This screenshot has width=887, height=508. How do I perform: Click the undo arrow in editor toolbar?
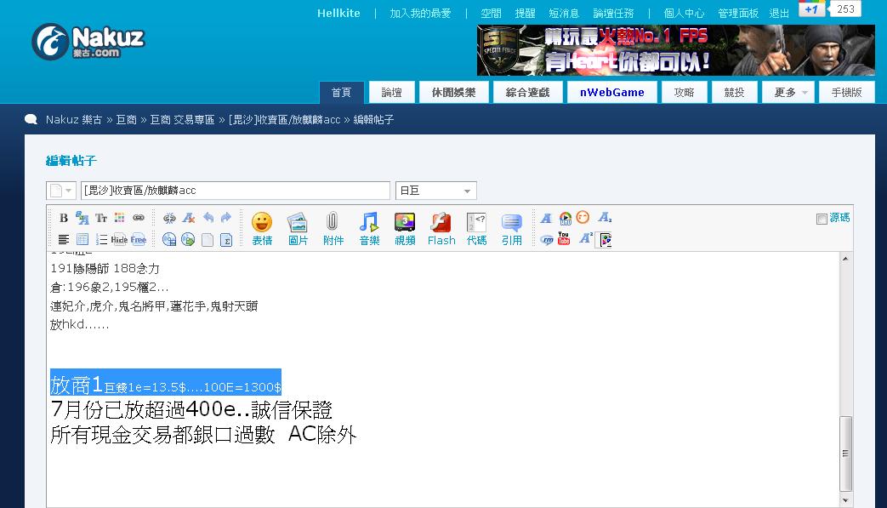point(208,218)
